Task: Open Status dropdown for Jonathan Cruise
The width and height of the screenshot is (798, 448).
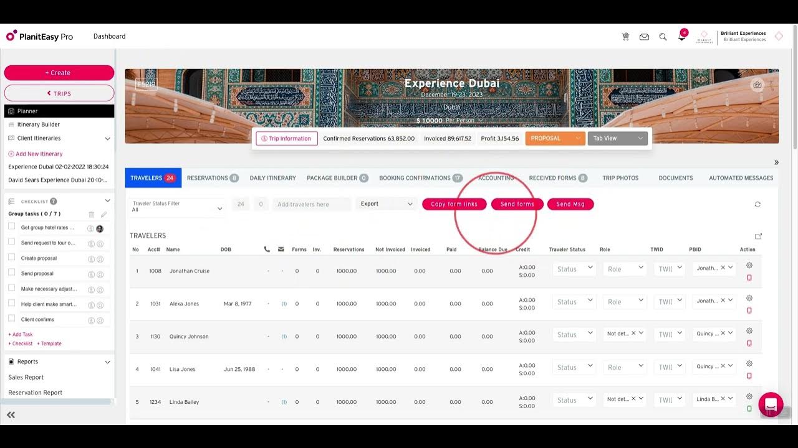Action: pyautogui.click(x=574, y=269)
